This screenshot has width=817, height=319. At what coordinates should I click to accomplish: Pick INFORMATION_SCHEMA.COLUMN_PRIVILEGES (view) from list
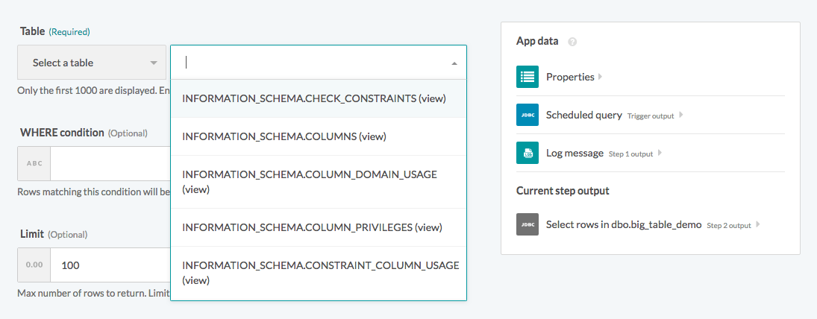click(x=312, y=227)
